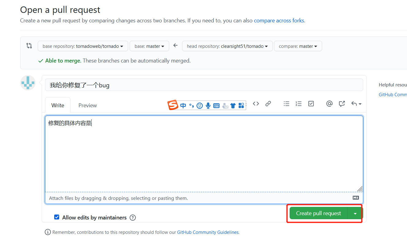Open GitHub Community Guidelines link

[x=208, y=232]
